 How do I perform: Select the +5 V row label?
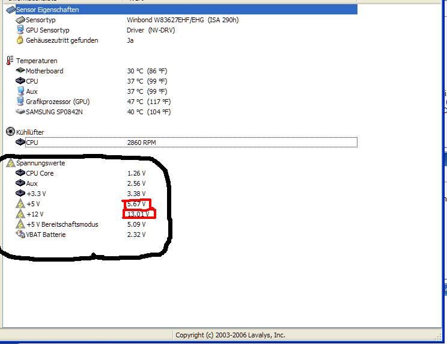tap(33, 204)
